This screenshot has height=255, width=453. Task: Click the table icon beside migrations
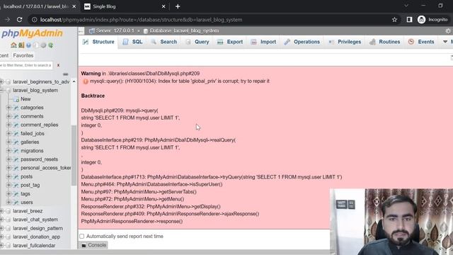click(x=16, y=151)
